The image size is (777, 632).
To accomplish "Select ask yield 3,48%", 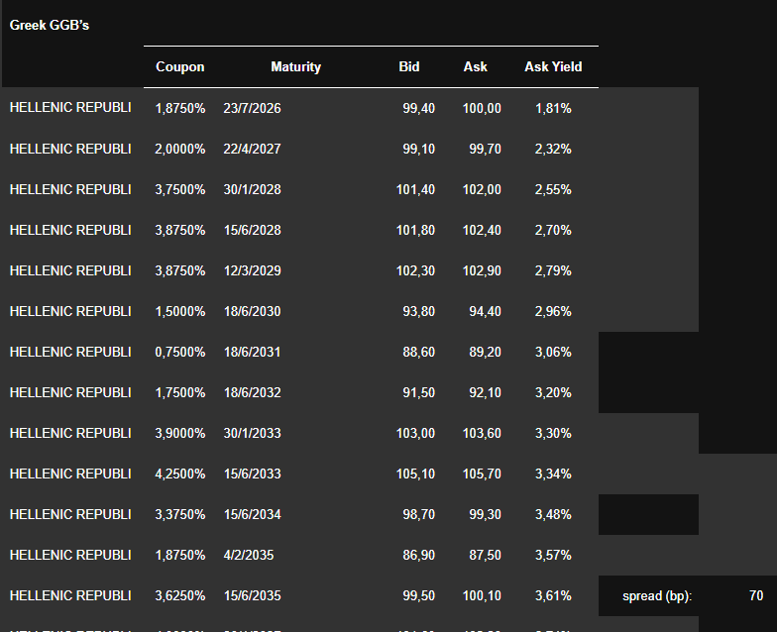I will click(553, 515).
